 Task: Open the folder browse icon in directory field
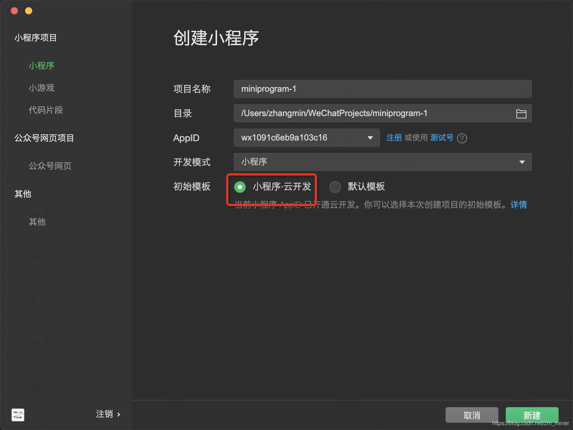tap(521, 114)
